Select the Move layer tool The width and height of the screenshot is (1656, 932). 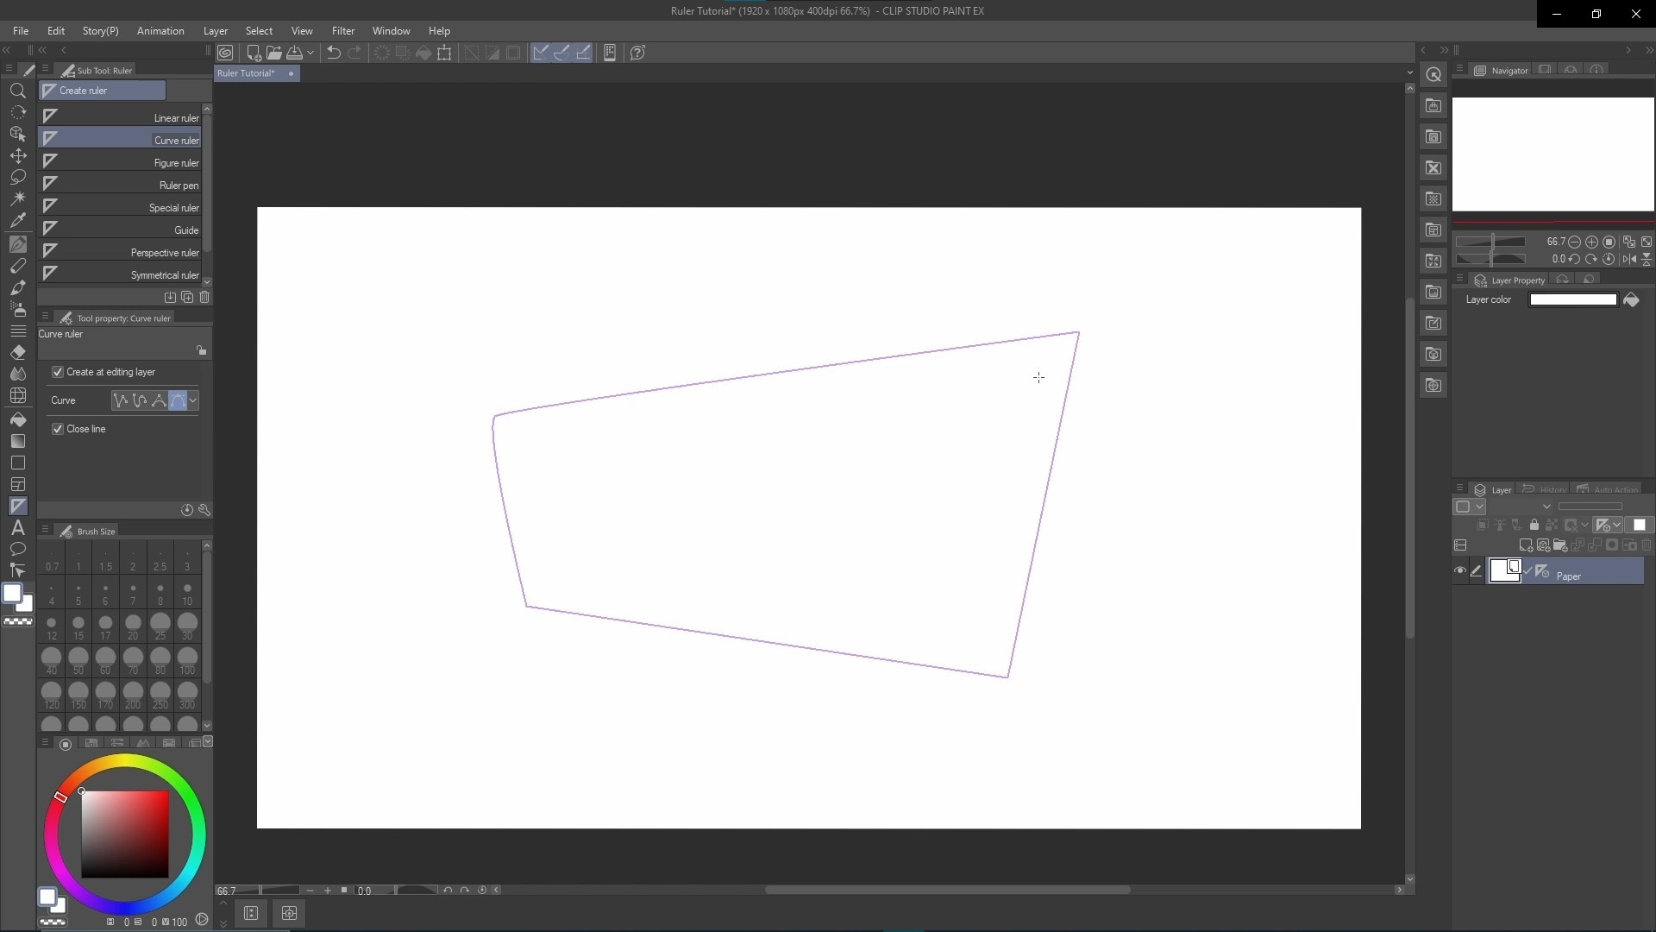17,156
